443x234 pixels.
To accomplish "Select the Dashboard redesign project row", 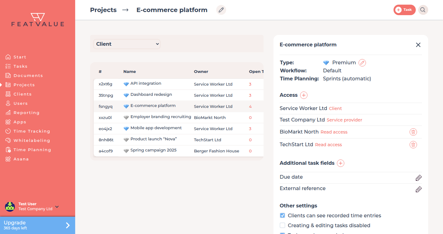I will pos(178,95).
